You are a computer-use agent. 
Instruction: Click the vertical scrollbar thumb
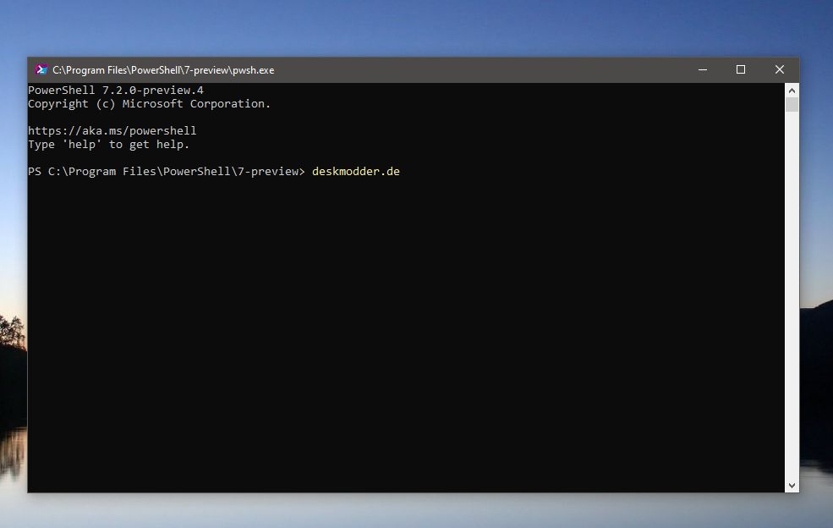pyautogui.click(x=792, y=104)
